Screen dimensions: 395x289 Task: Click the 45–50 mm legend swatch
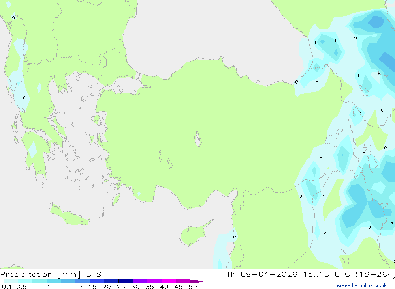click(183, 281)
